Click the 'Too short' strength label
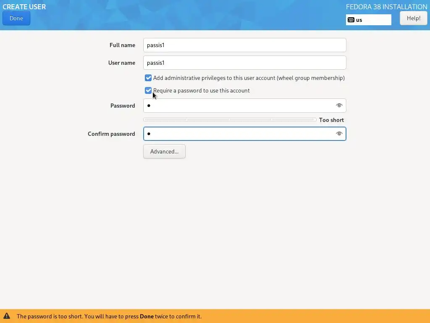This screenshot has width=430, height=323. [x=331, y=120]
